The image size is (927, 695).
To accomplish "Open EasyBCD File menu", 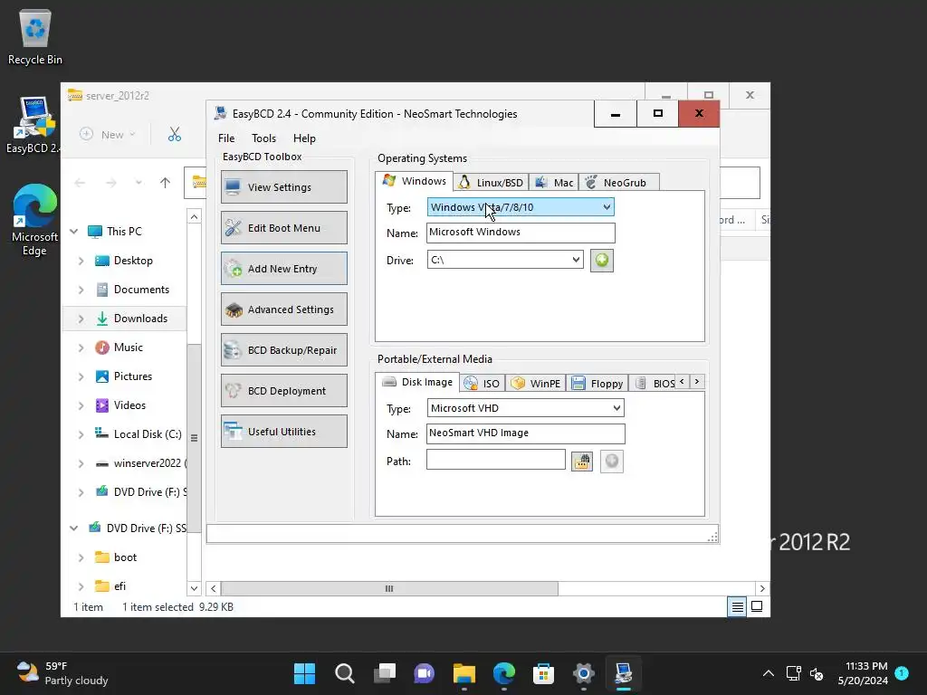I will click(x=226, y=138).
